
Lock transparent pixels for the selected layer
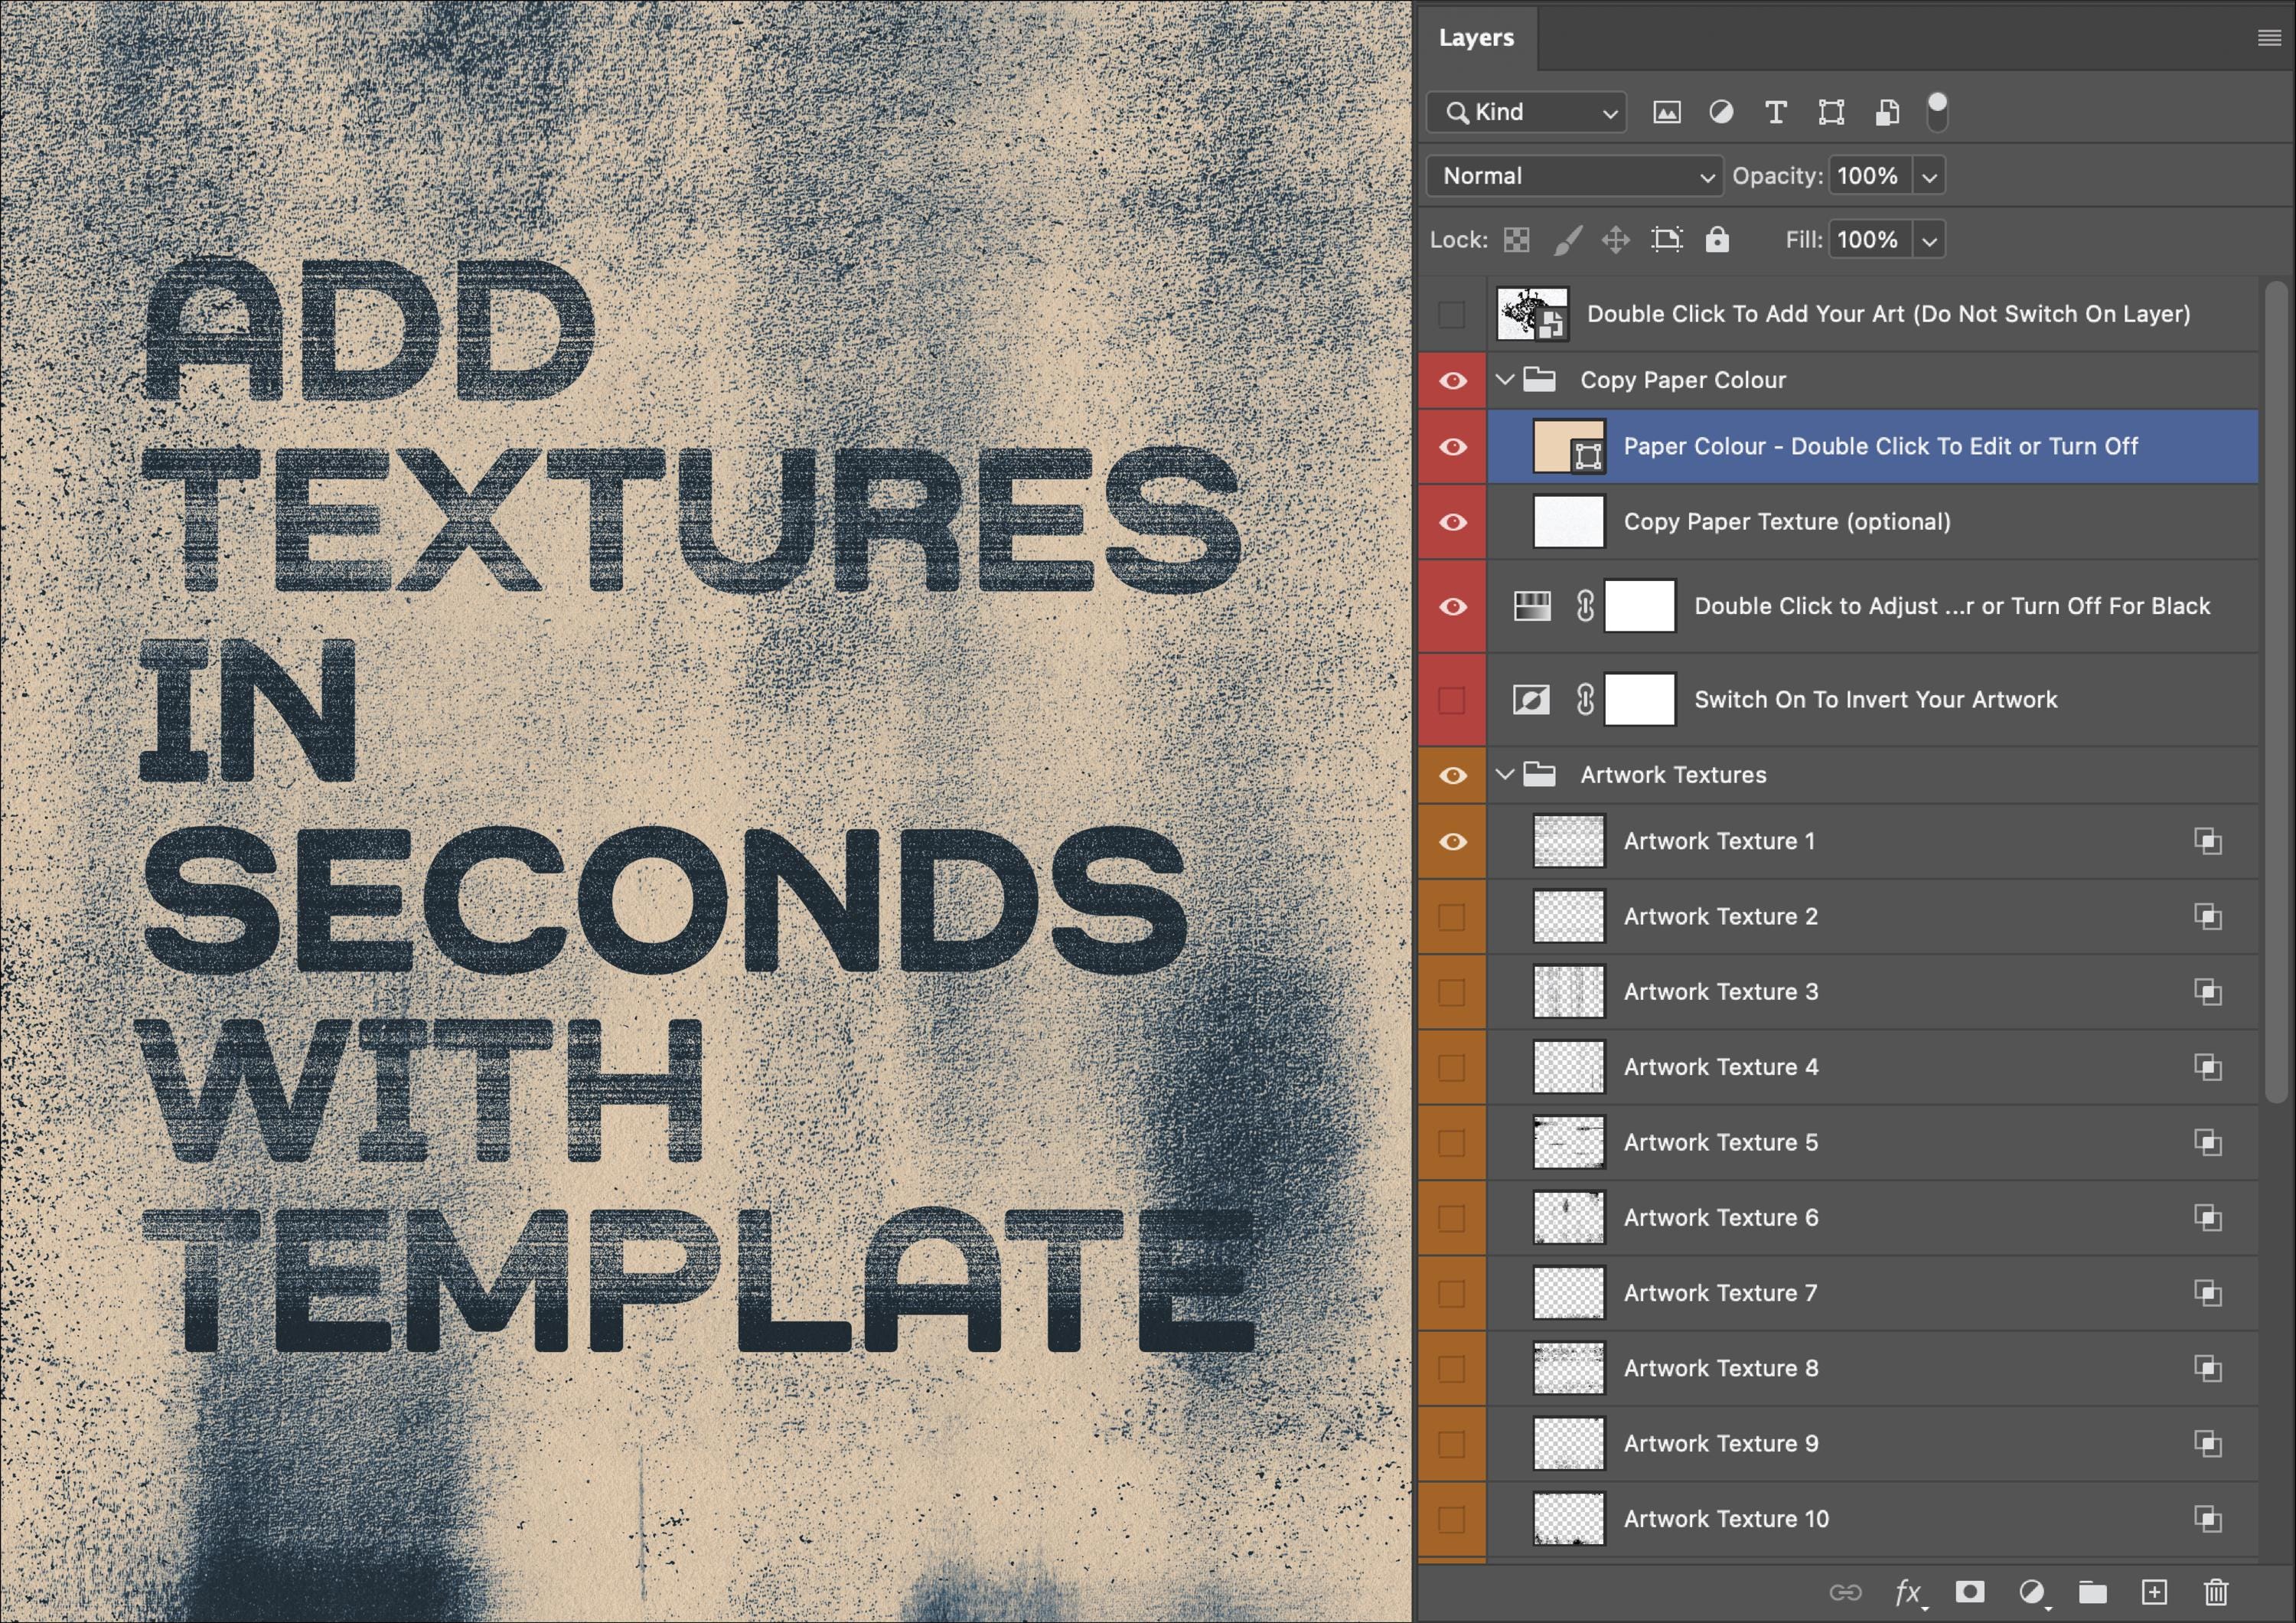1516,239
